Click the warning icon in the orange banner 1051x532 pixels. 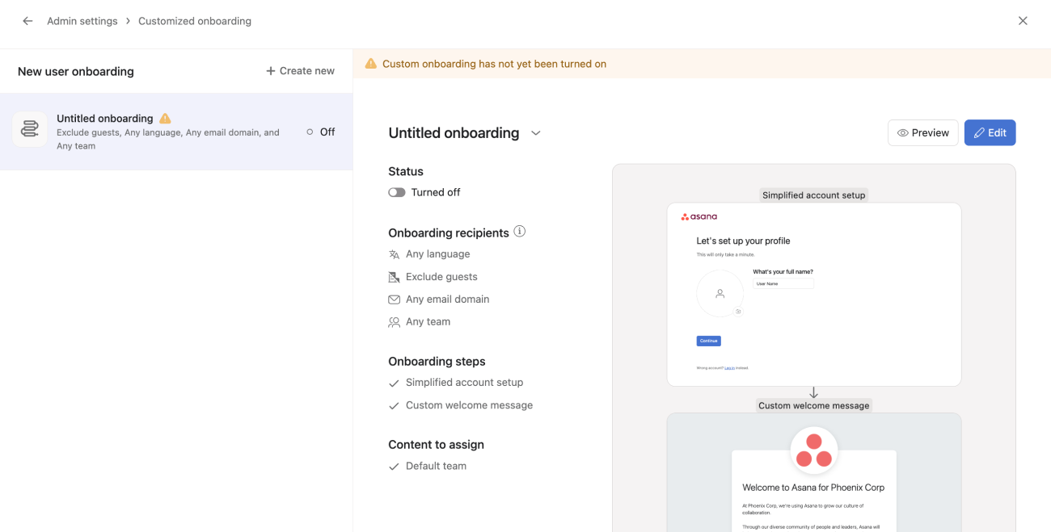[371, 63]
